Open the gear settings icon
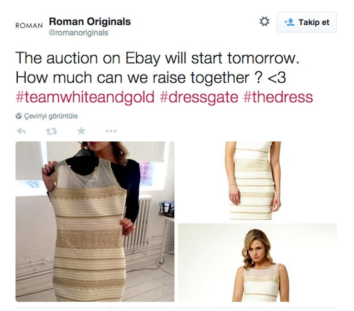354x311 pixels. click(x=265, y=21)
